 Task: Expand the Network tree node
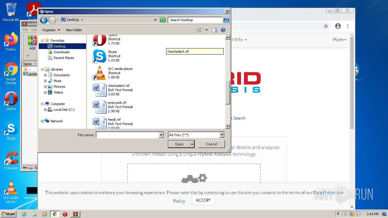(x=42, y=121)
